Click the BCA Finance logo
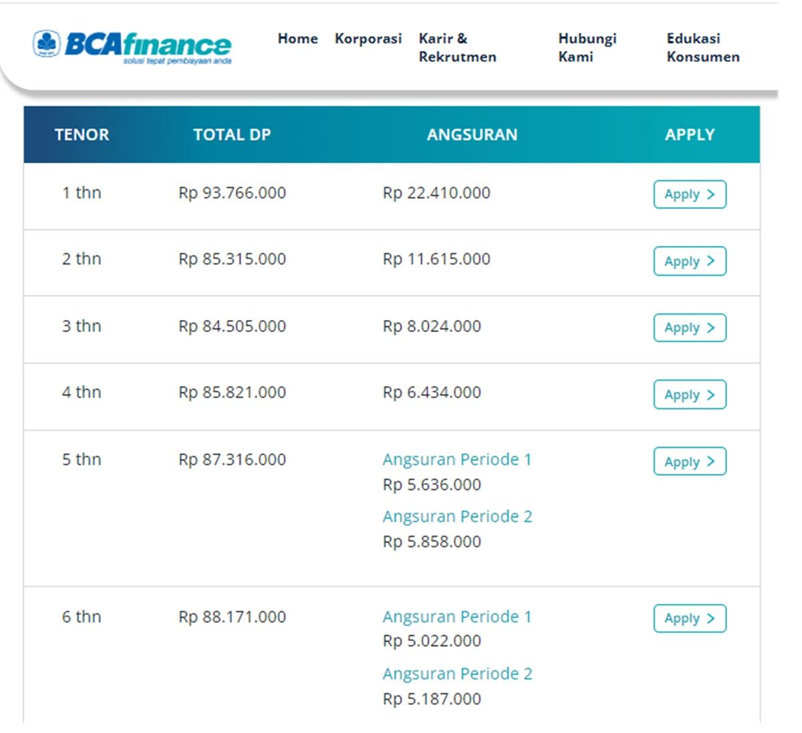 tap(132, 47)
